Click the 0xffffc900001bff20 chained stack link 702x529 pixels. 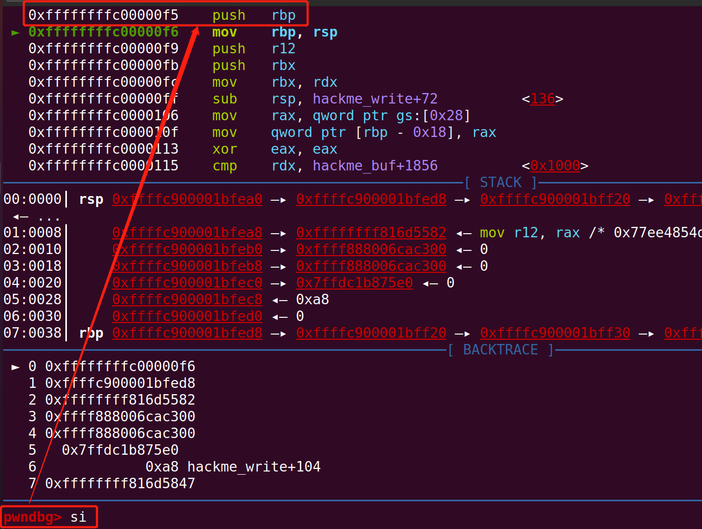pyautogui.click(x=555, y=199)
